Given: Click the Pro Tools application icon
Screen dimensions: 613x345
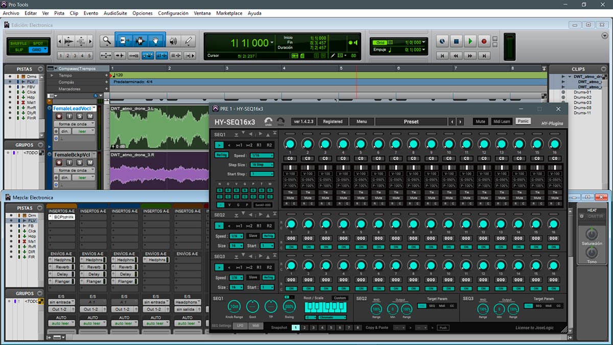Looking at the screenshot, I should pos(4,5).
